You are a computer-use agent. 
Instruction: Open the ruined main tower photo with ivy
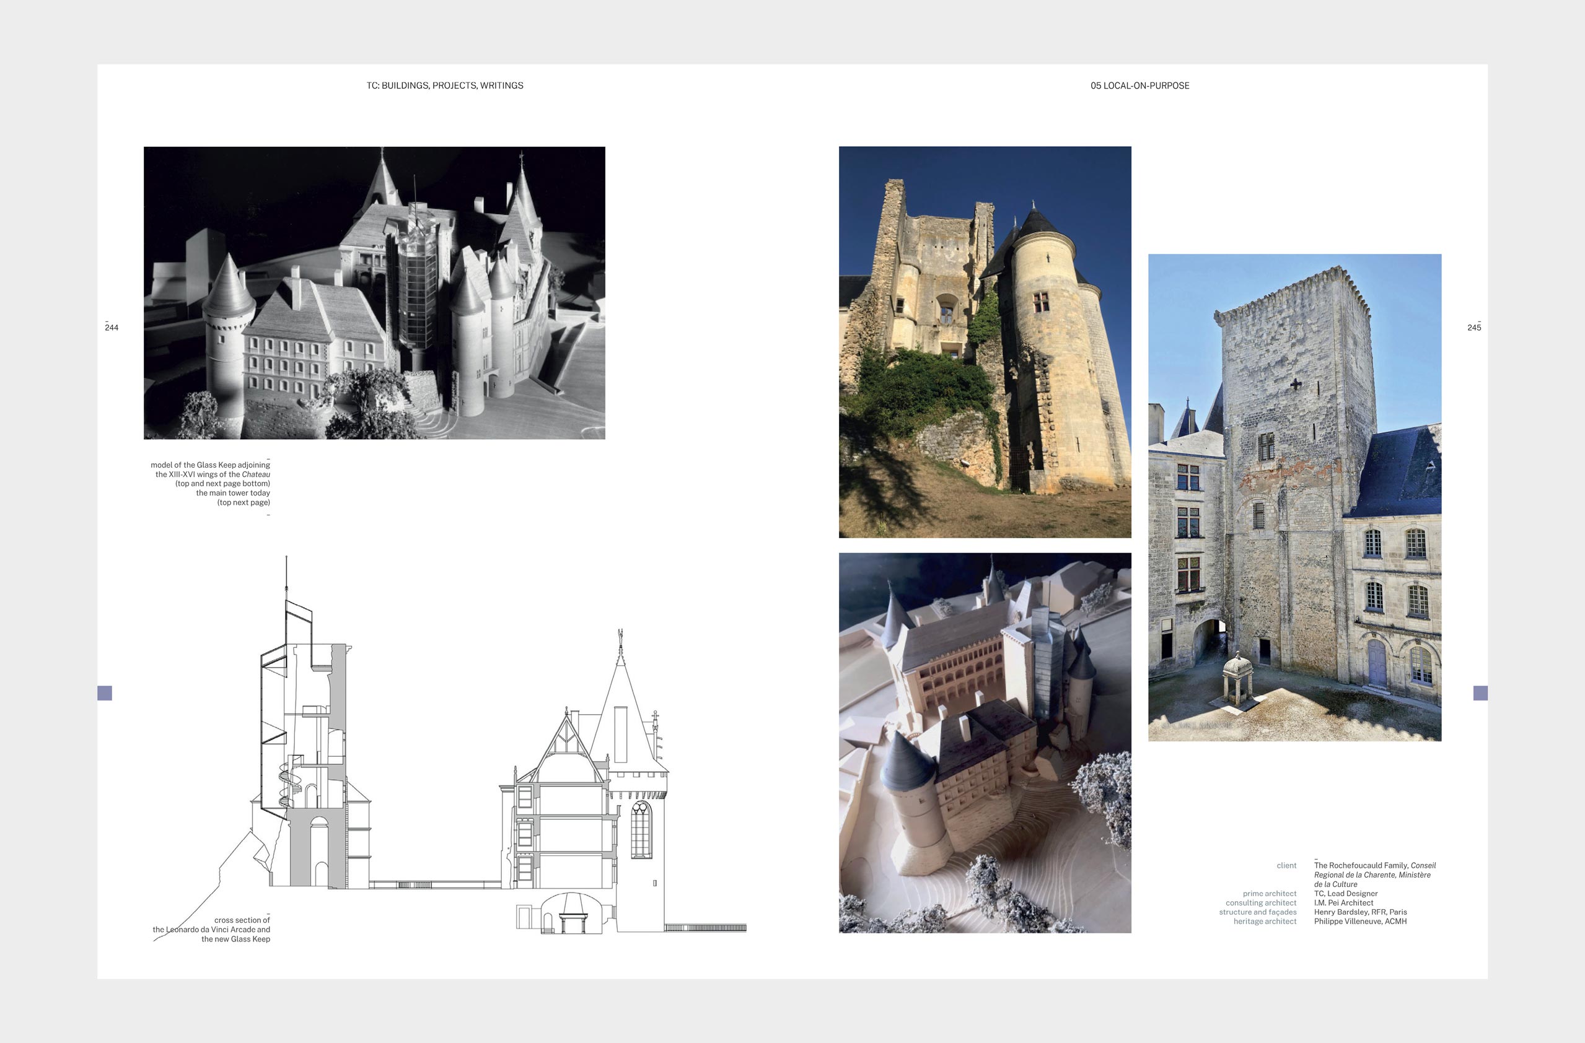coord(985,341)
